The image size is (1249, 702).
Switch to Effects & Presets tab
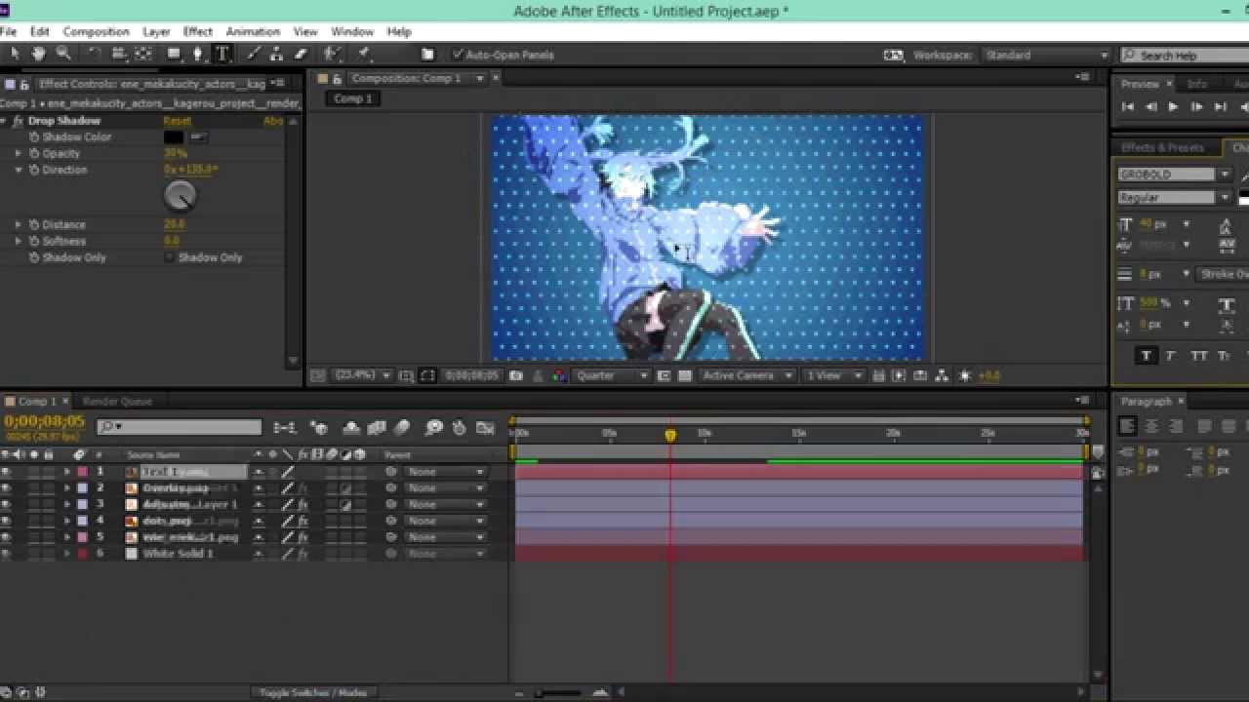(x=1162, y=147)
